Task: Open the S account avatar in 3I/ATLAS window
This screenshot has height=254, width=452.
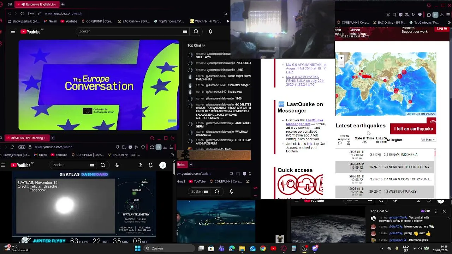Action: (x=163, y=165)
